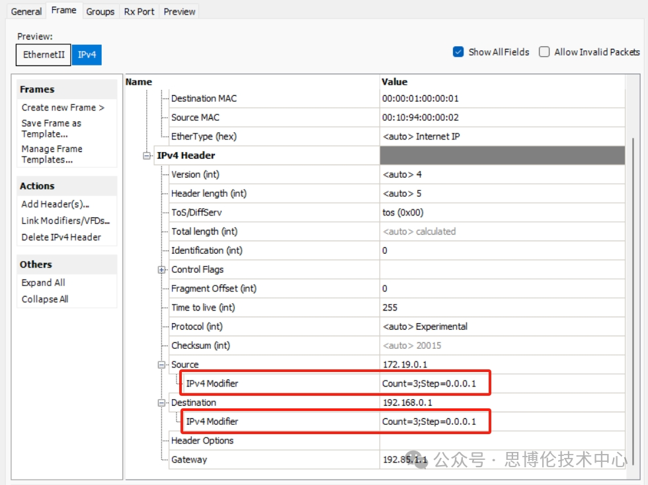The height and width of the screenshot is (485, 648).
Task: Expand the Control Flags node
Action: click(x=161, y=270)
